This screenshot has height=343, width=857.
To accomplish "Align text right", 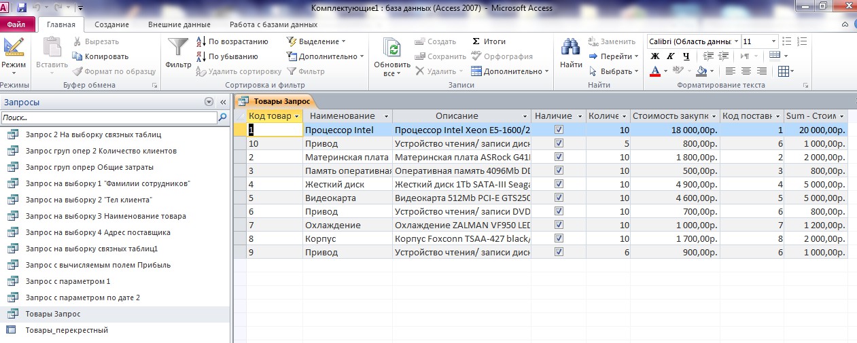I will coord(762,71).
